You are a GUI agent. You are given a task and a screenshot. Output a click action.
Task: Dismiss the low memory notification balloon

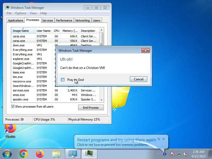(164, 139)
